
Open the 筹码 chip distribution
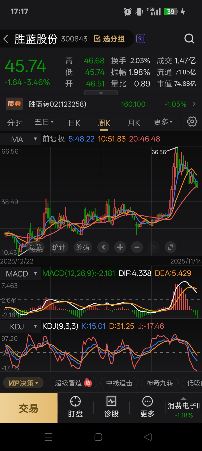click(82, 247)
